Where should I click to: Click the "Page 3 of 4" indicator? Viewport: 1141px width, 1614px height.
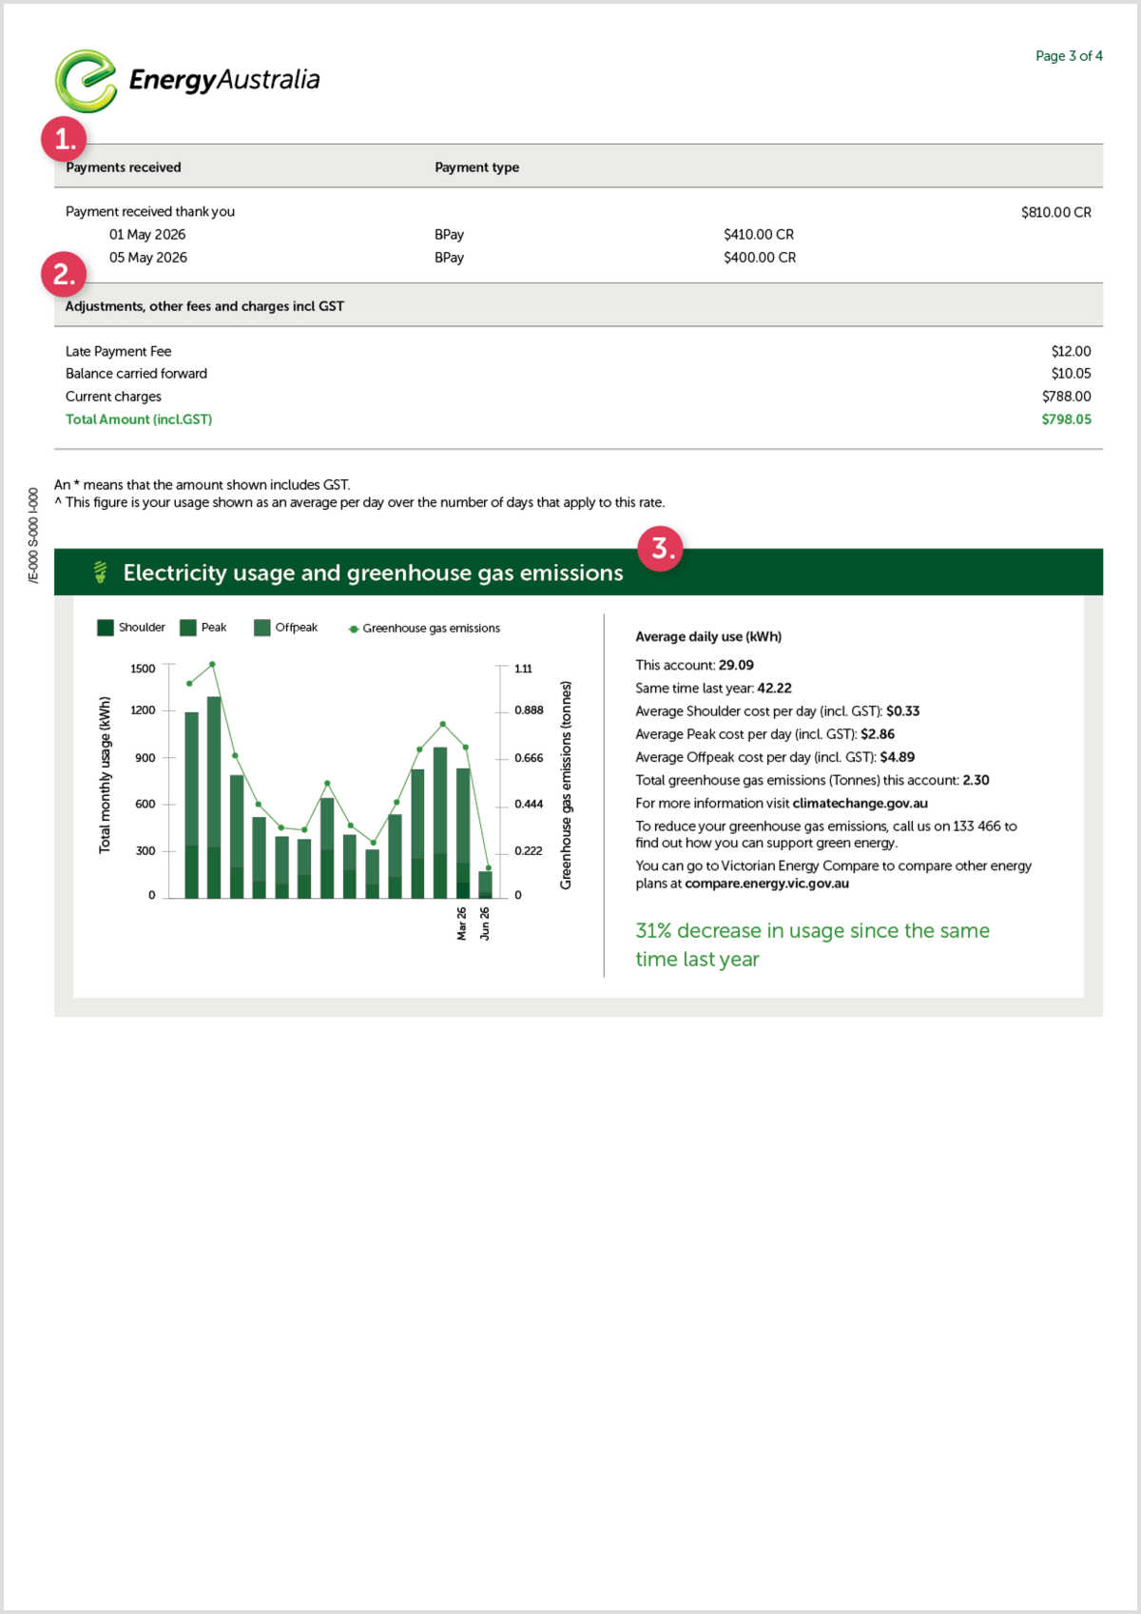coord(1069,56)
